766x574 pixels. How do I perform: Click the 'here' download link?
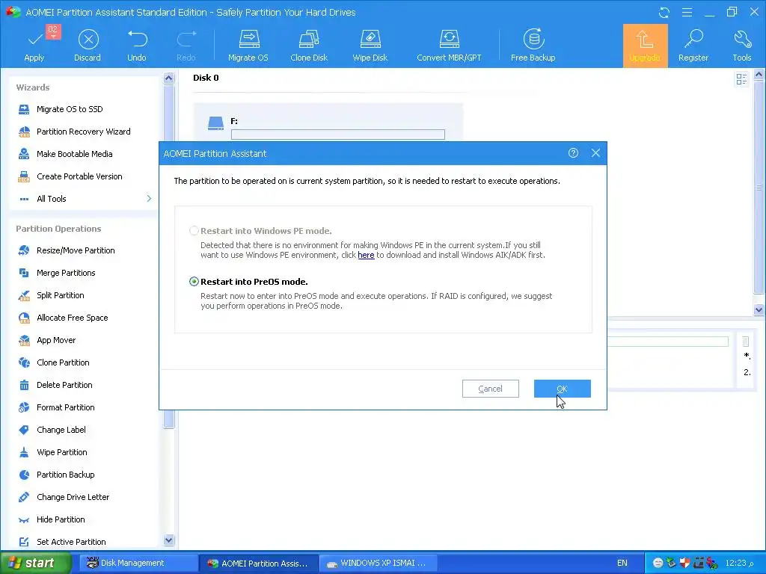point(366,255)
